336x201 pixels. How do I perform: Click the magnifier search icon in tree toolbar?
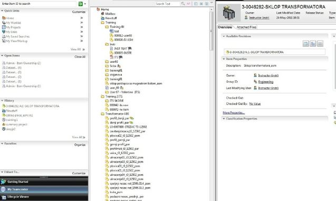click(x=183, y=4)
